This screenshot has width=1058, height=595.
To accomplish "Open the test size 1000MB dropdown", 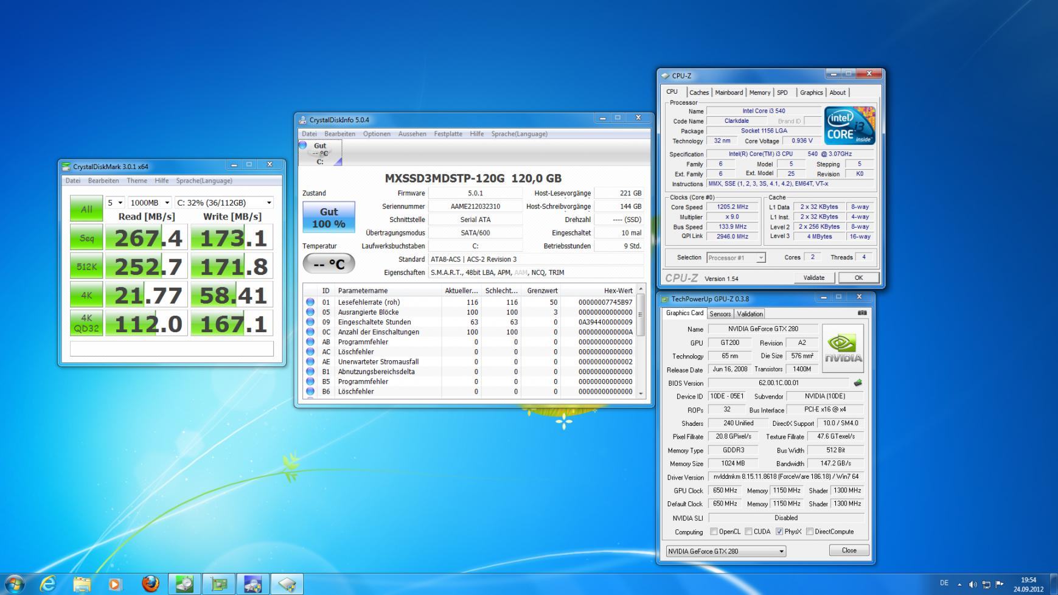I will [150, 203].
